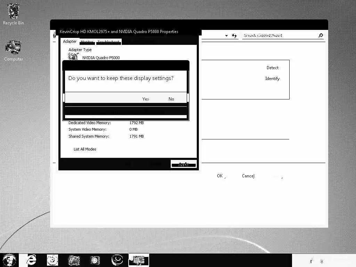
Task: Click No to revert display settings
Action: (171, 99)
